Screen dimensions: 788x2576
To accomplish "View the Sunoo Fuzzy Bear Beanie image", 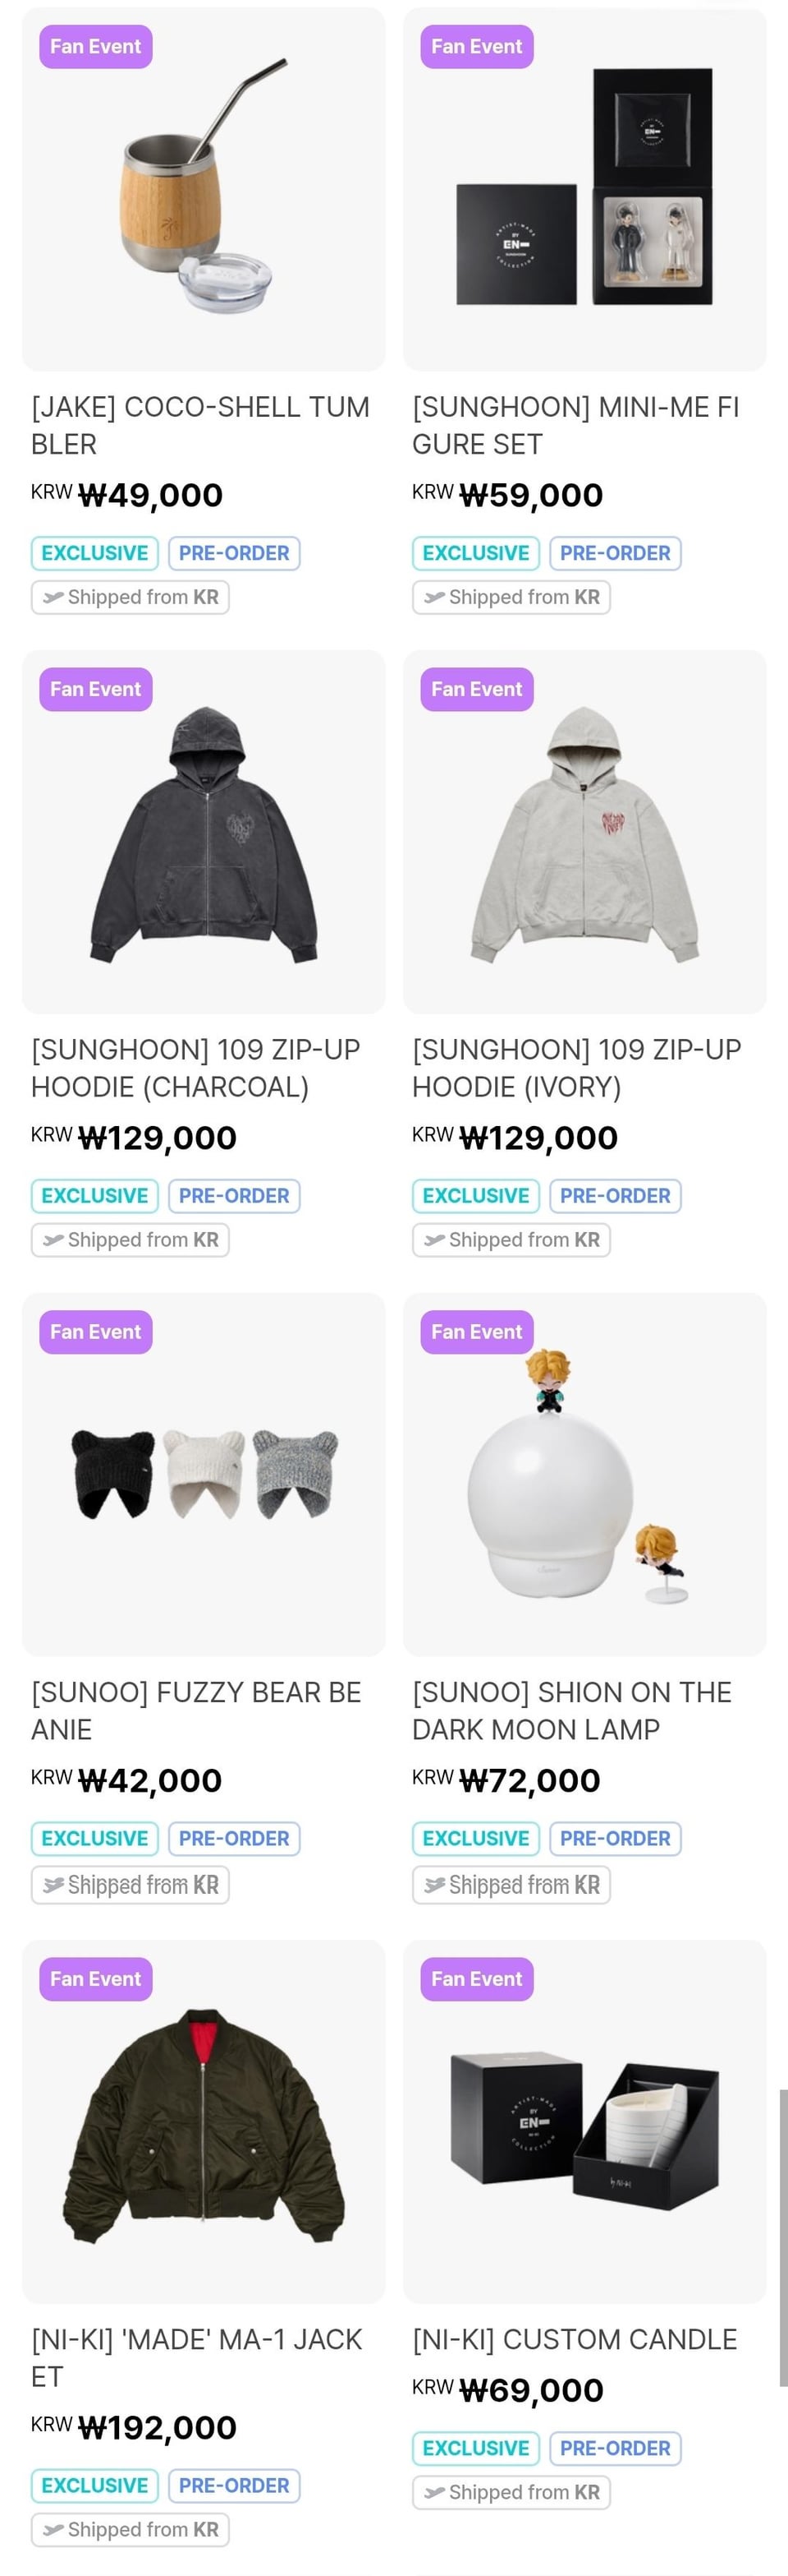I will point(203,1475).
